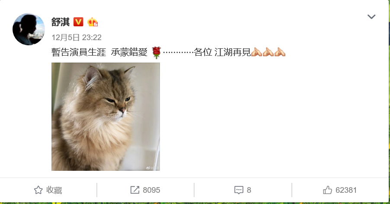This screenshot has height=204, width=390.
Task: Click the 江湖再見 text in the post
Action: pos(232,52)
